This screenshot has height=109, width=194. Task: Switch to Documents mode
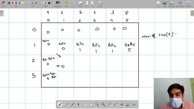[171, 4]
